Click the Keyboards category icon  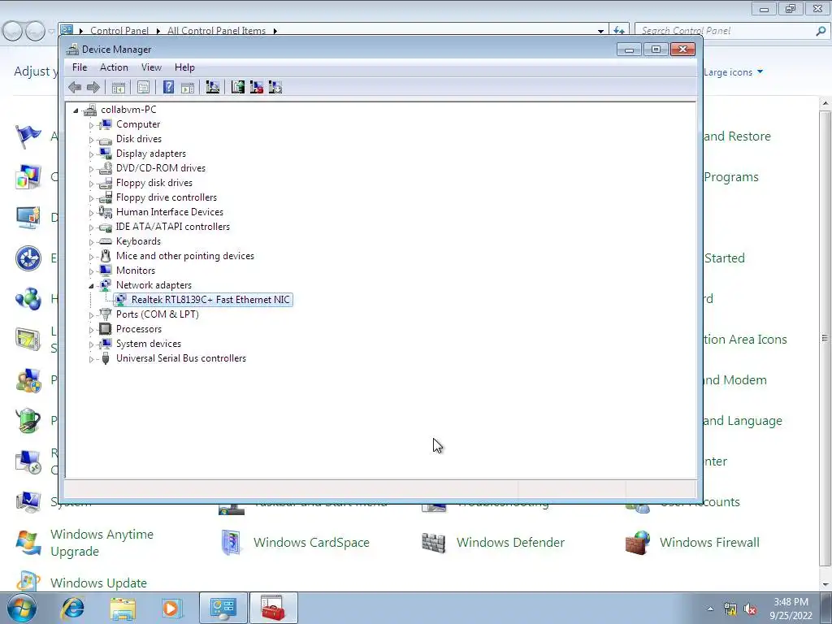(x=106, y=241)
